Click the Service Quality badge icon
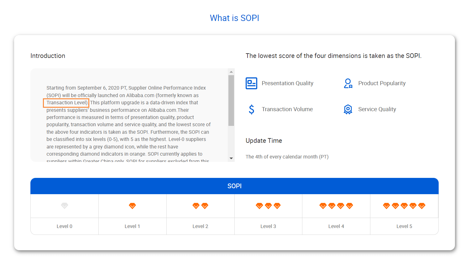This screenshot has height=259, width=470. pos(348,109)
